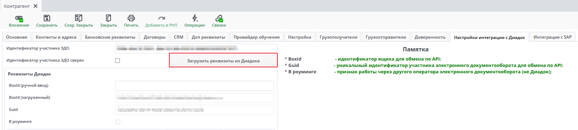Click the Guid field
Viewport: 578px width, 130px height.
[x=195, y=110]
